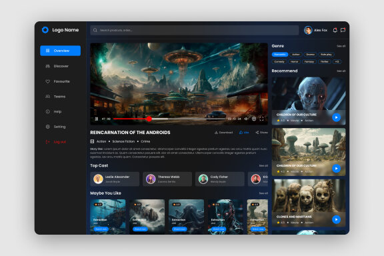Select the Action genre chip
The image size is (384, 256).
[x=296, y=55]
